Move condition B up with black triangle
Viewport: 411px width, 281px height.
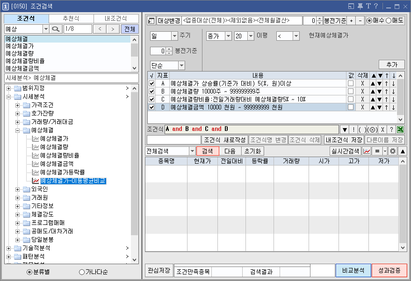tap(373, 92)
